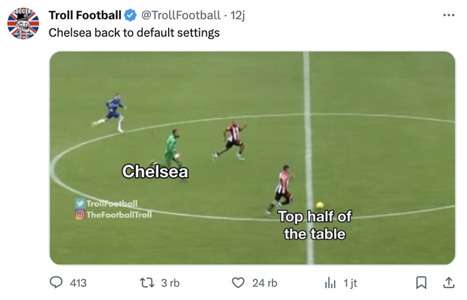This screenshot has height=300, width=467.
Task: Open the view analytics bar chart icon
Action: pos(330,283)
